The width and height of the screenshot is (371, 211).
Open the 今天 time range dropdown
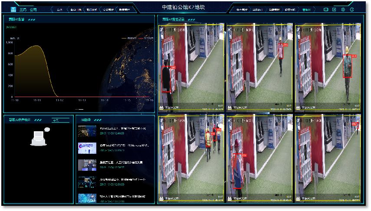[55, 120]
